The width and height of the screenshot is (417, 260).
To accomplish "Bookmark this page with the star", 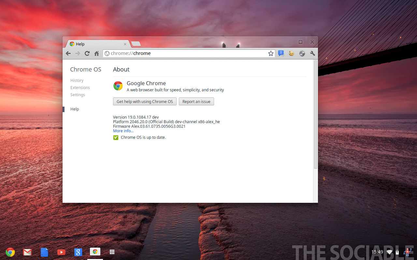I will pos(271,54).
